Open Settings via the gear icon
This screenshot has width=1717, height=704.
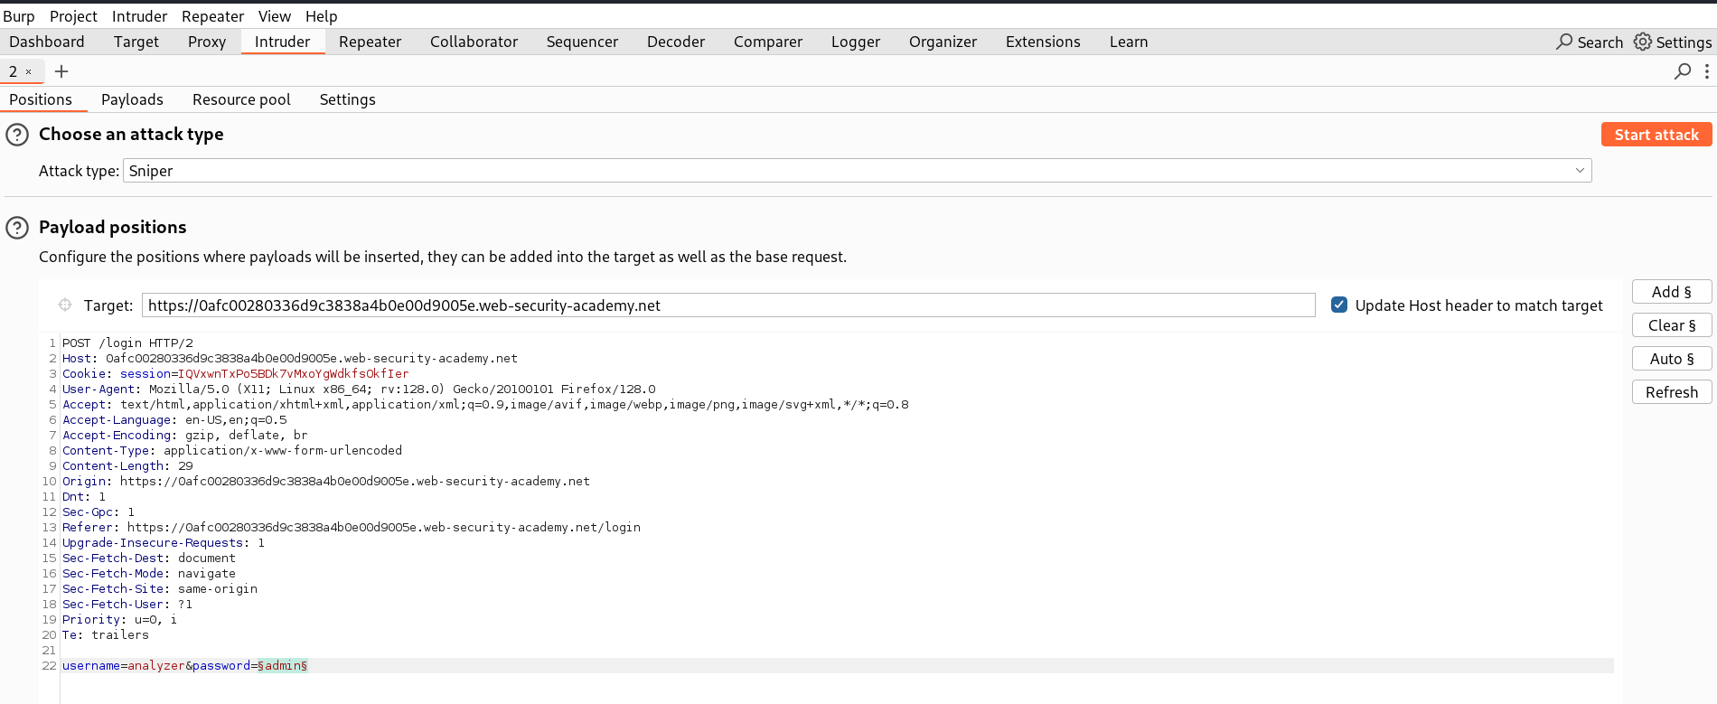click(x=1643, y=42)
